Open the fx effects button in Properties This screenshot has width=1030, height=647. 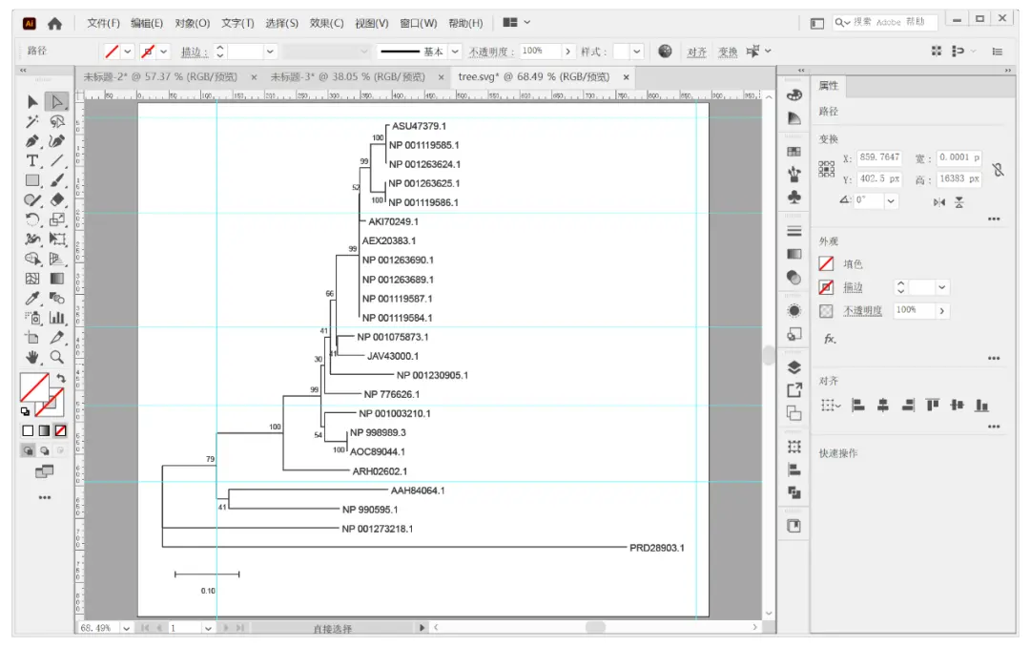tap(830, 340)
